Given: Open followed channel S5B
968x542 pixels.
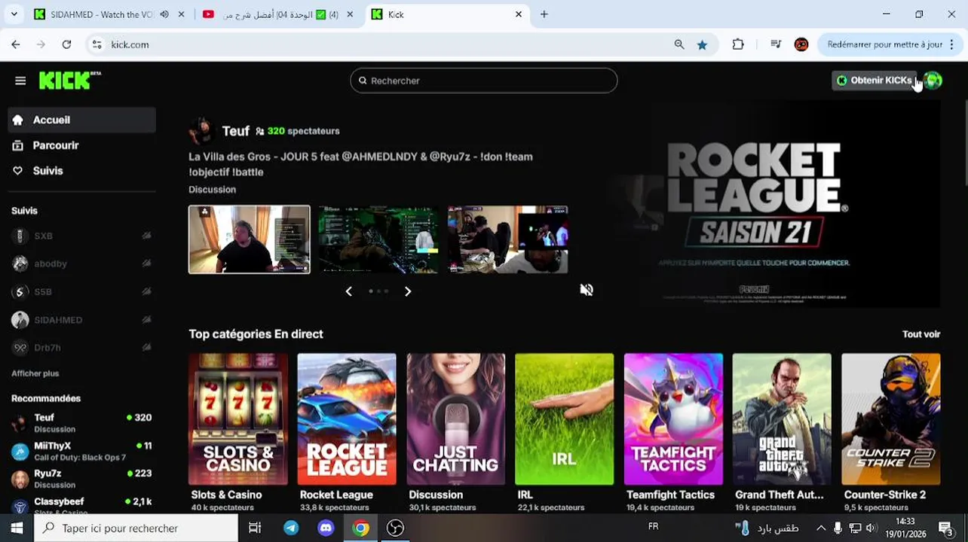Looking at the screenshot, I should click(x=81, y=291).
